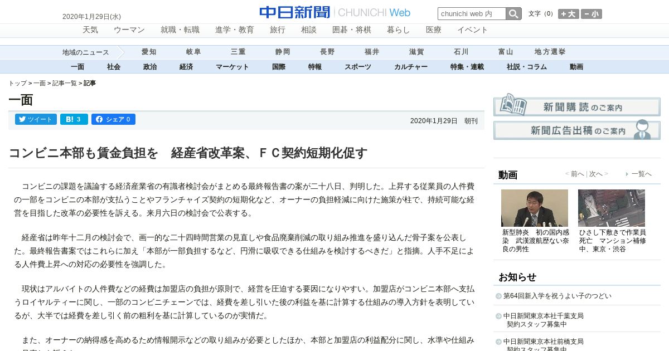
Task: Open 前橋支局 契約スタッフ募集 notice
Action: click(544, 345)
